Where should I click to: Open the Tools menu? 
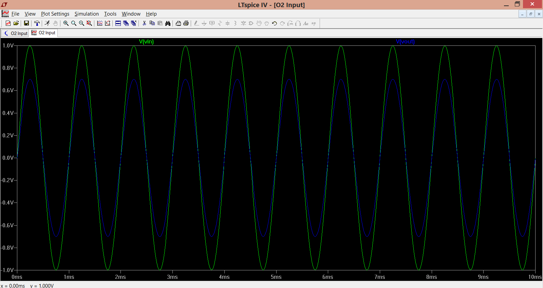click(110, 14)
